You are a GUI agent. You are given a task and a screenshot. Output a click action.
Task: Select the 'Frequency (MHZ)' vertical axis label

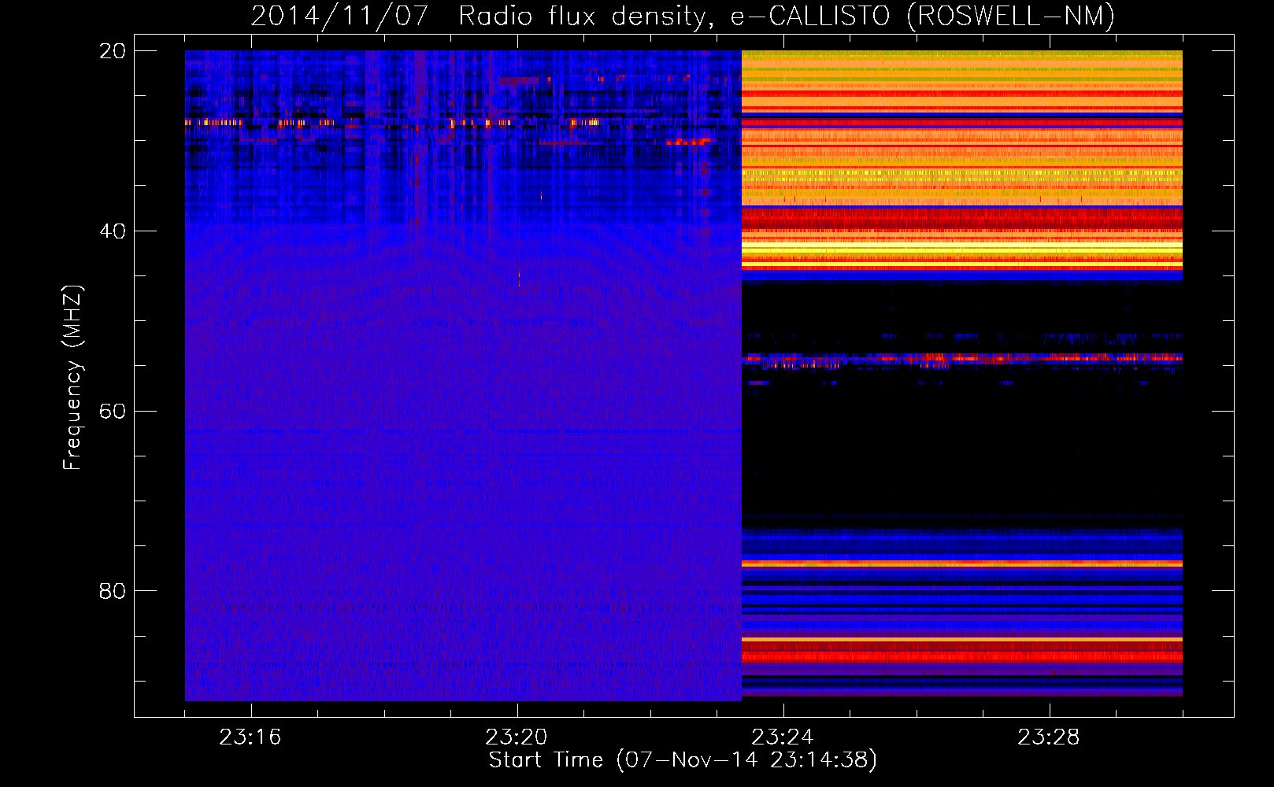pyautogui.click(x=72, y=378)
